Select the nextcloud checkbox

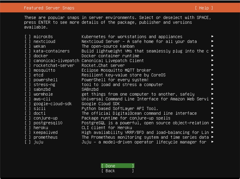click(x=28, y=41)
